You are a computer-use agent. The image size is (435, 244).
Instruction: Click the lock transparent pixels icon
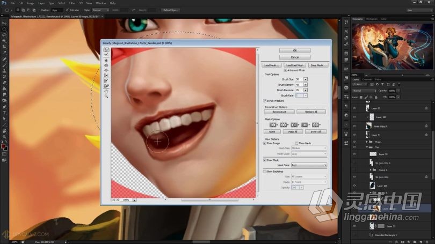[361, 97]
